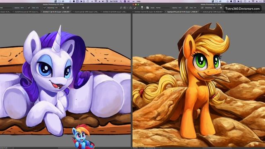Click the Applejack pie canvas
Image resolution: width=265 pixels, height=149 pixels.
pyautogui.click(x=199, y=80)
